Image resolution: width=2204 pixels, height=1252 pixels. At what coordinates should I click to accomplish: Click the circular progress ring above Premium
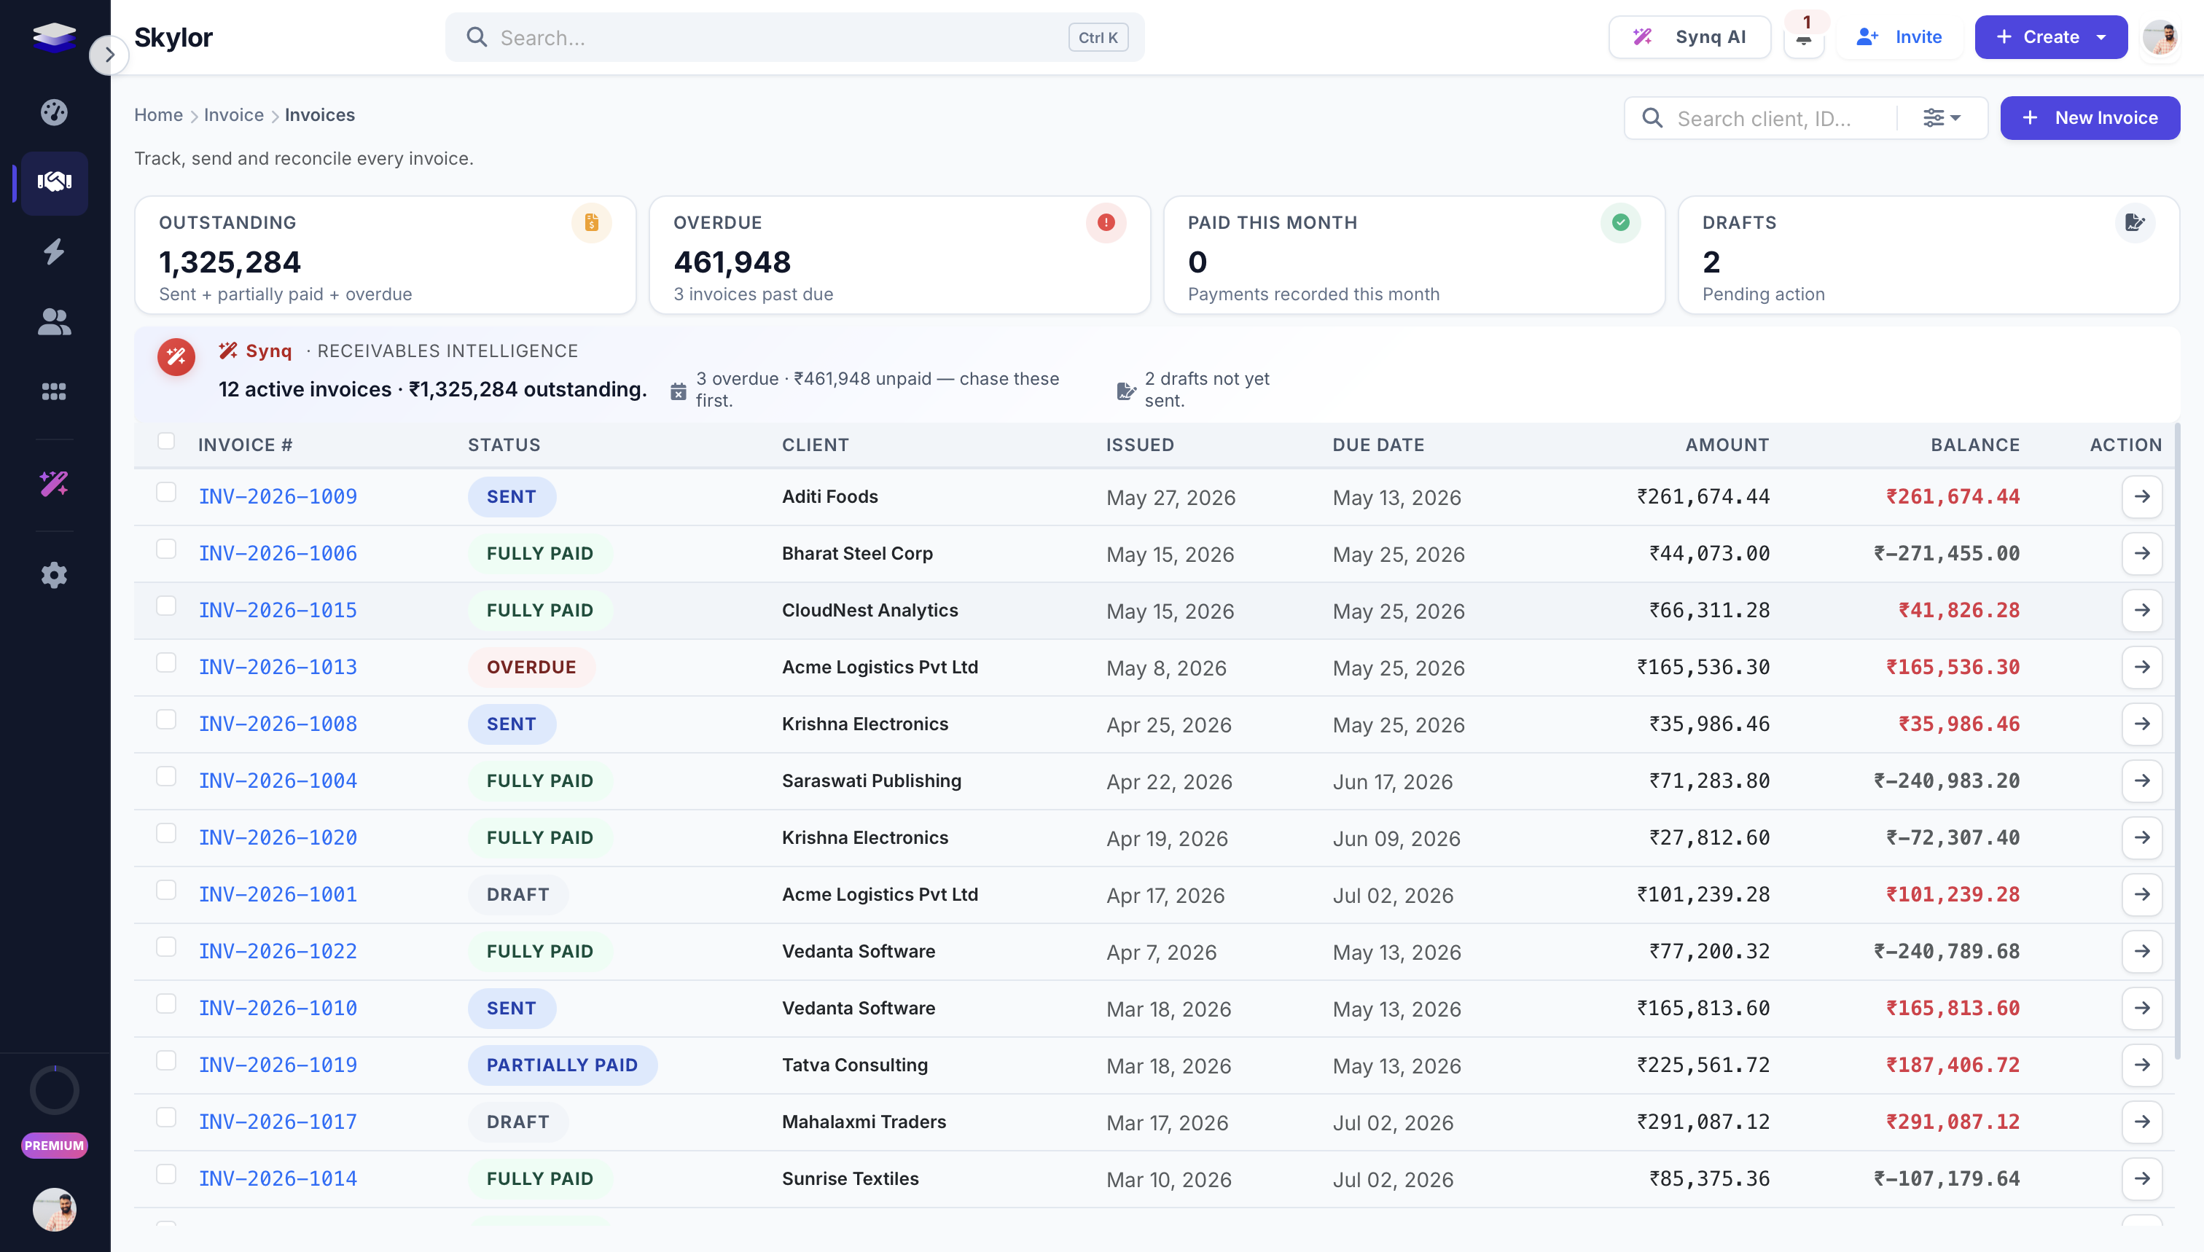click(54, 1090)
